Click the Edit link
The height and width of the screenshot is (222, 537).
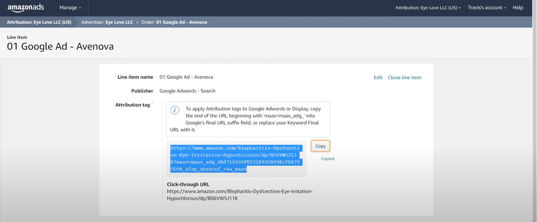pos(378,77)
